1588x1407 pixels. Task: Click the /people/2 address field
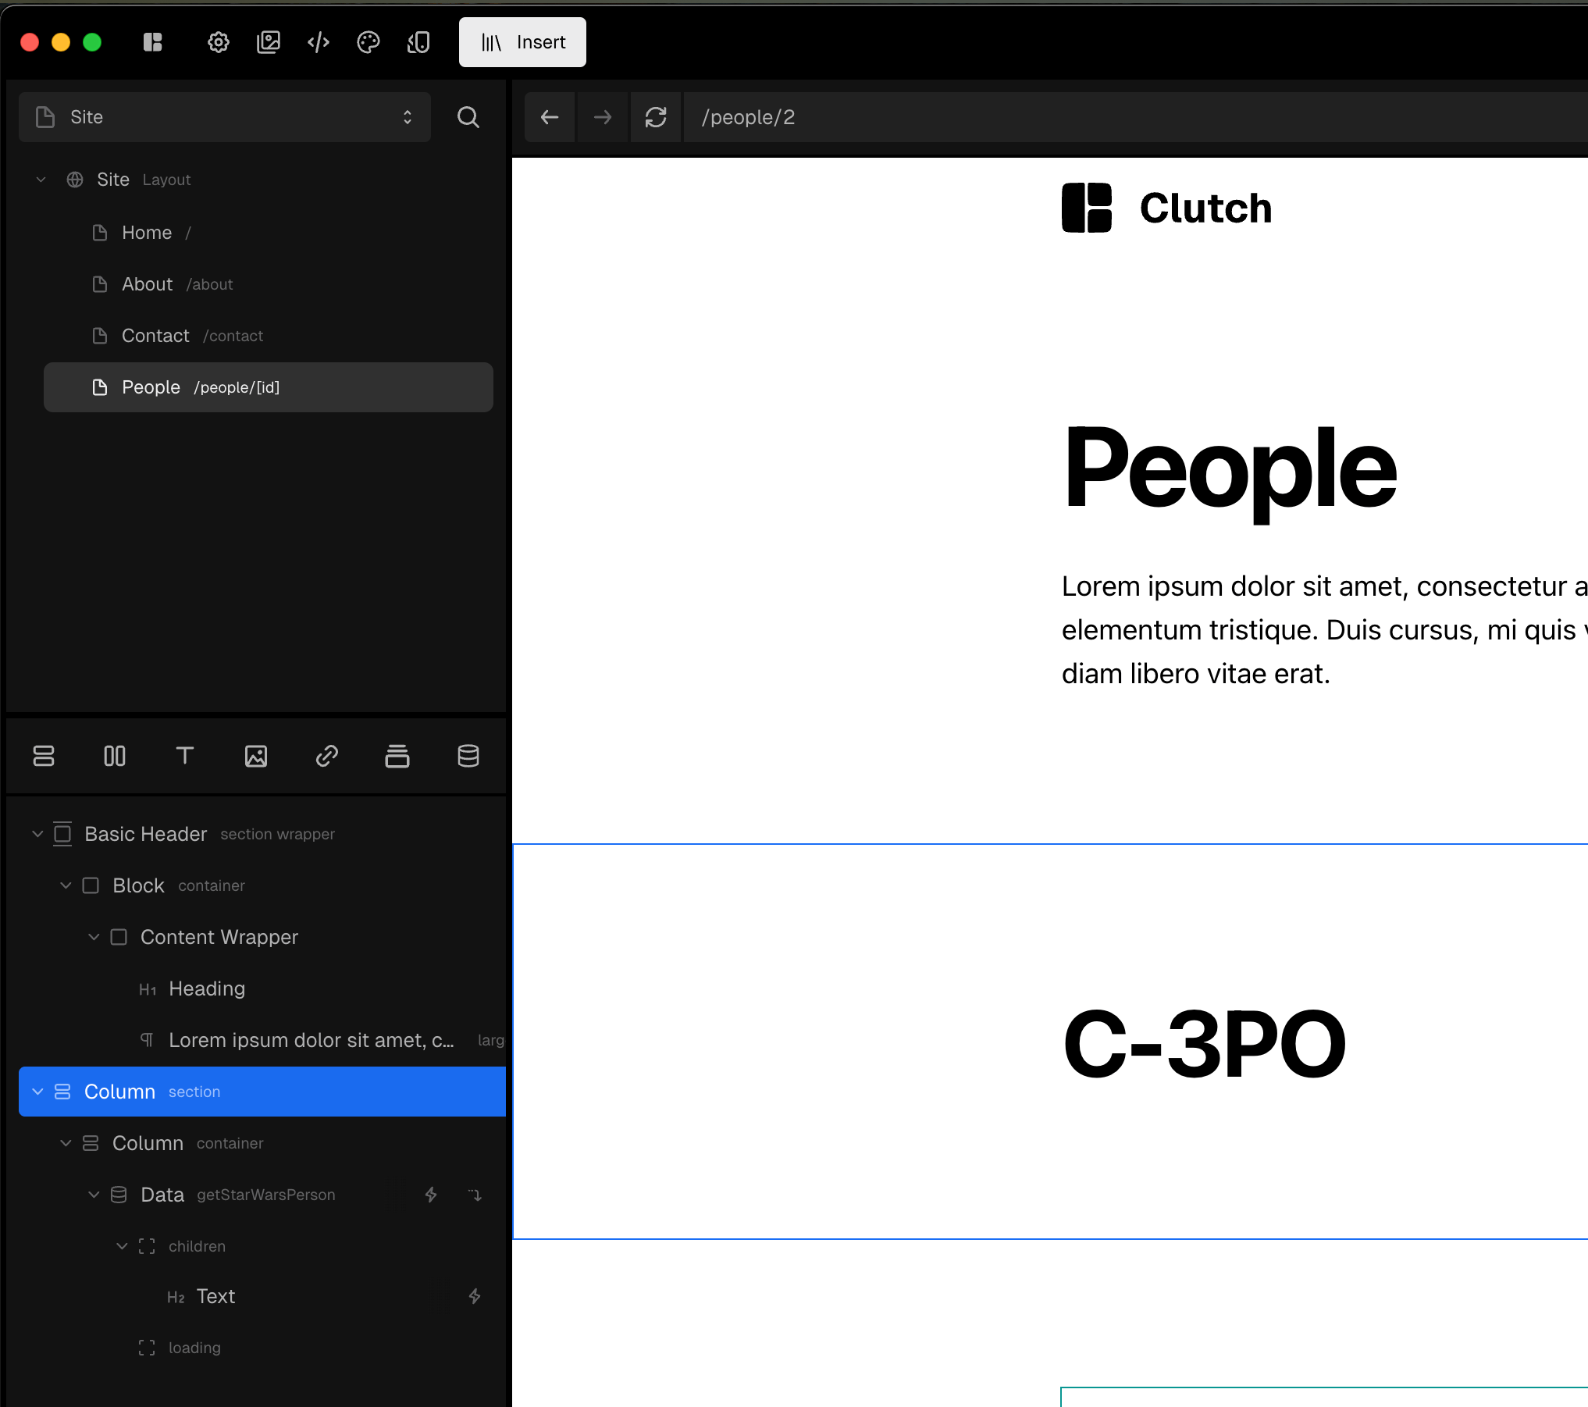[1136, 117]
